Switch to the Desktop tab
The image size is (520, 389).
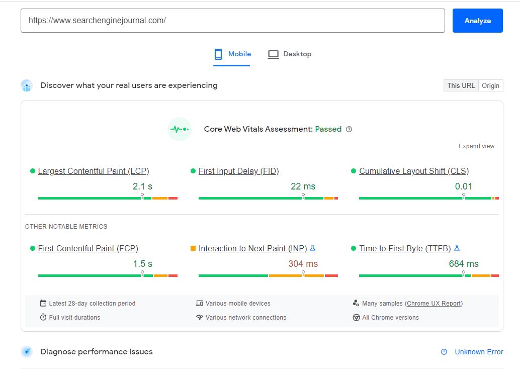[290, 54]
